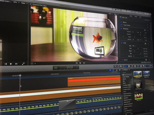Click the Crop onscreen controls icon

click(x=145, y=44)
